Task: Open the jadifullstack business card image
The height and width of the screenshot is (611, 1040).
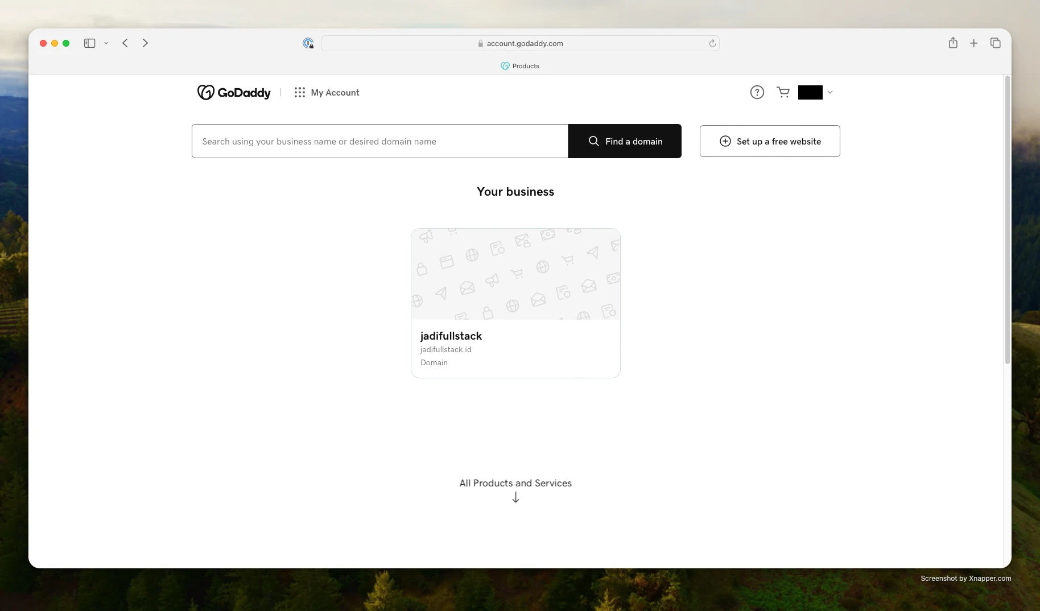Action: pyautogui.click(x=515, y=274)
